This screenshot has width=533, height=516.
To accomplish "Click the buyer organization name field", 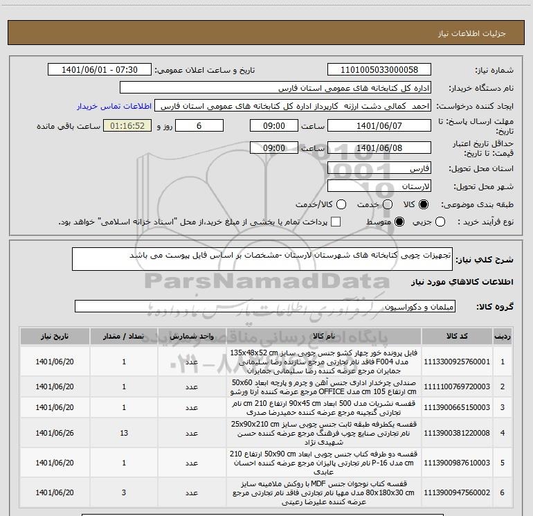I will pyautogui.click(x=275, y=88).
